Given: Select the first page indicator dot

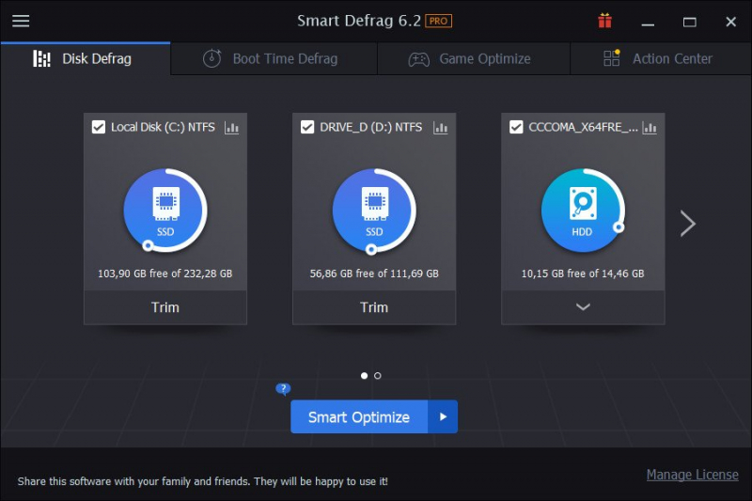Looking at the screenshot, I should pyautogui.click(x=364, y=375).
